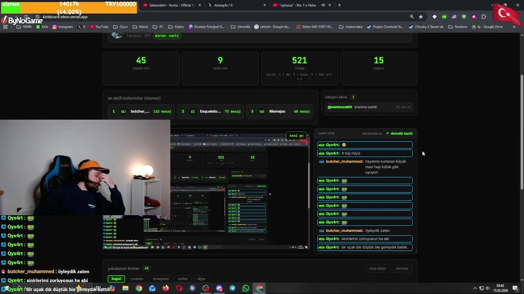Open the Kick bookmark
524x294 pixels.
point(42,27)
